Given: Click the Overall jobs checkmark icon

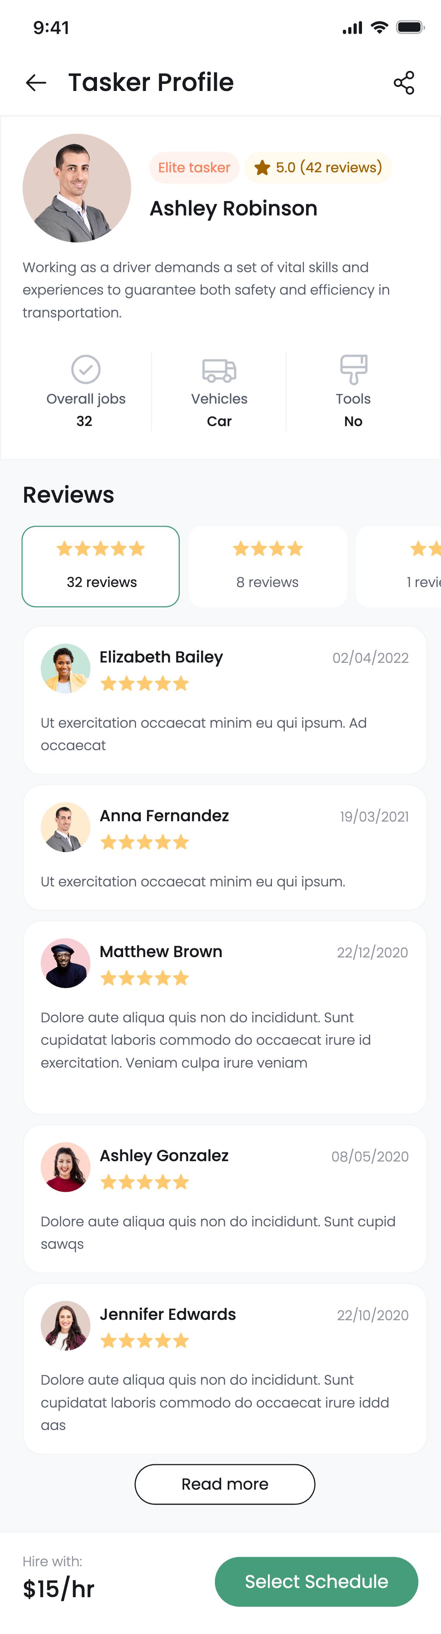Looking at the screenshot, I should pyautogui.click(x=85, y=369).
